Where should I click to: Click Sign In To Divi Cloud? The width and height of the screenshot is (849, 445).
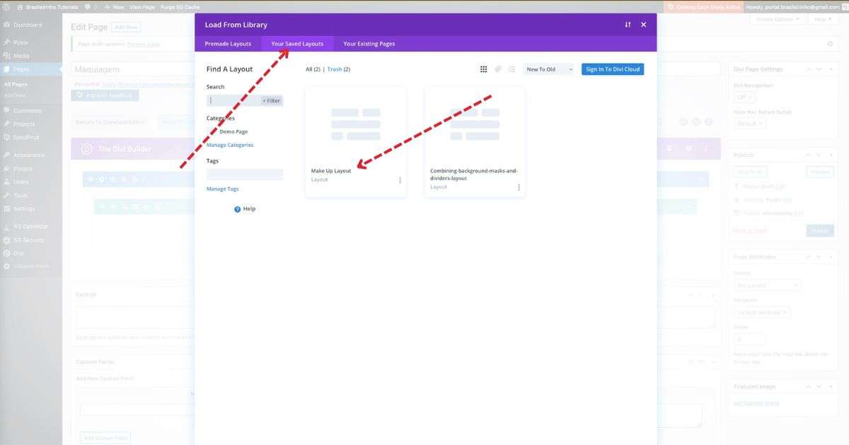click(x=613, y=69)
